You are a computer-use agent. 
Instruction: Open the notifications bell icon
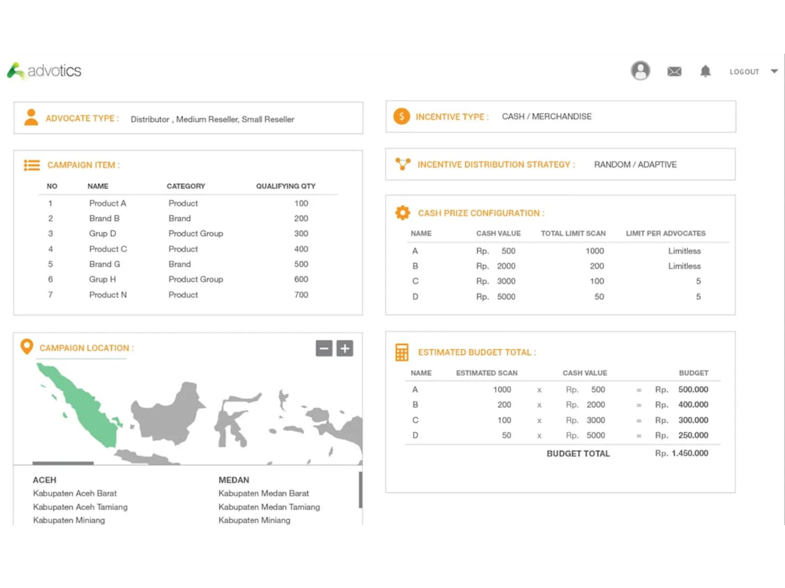(705, 71)
